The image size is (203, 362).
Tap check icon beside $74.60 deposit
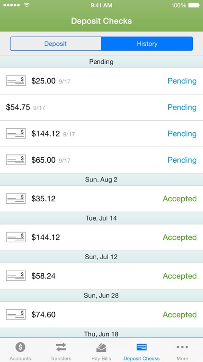(x=16, y=314)
